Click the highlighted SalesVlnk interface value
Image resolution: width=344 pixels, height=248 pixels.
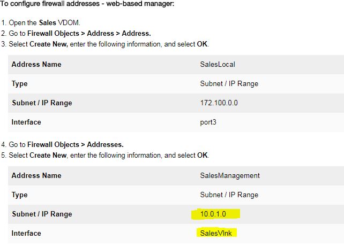tap(216, 233)
